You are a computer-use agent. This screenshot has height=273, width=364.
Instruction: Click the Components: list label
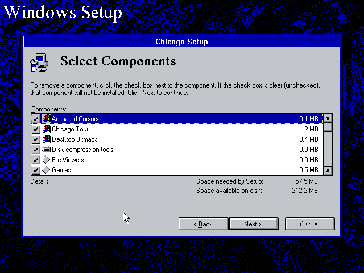tap(49, 109)
